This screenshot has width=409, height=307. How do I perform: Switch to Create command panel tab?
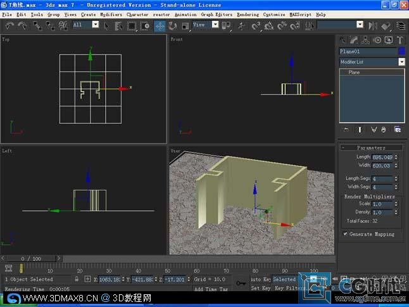[x=343, y=40]
